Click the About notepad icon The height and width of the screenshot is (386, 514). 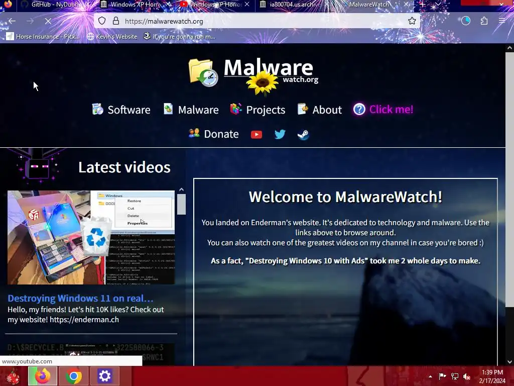[303, 109]
